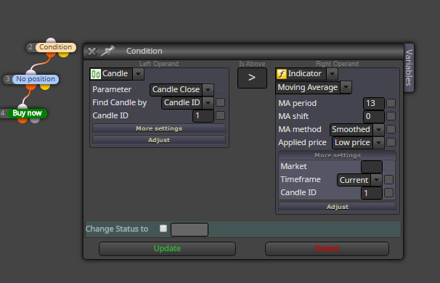Select the Buy now node
The width and height of the screenshot is (440, 283).
(27, 113)
